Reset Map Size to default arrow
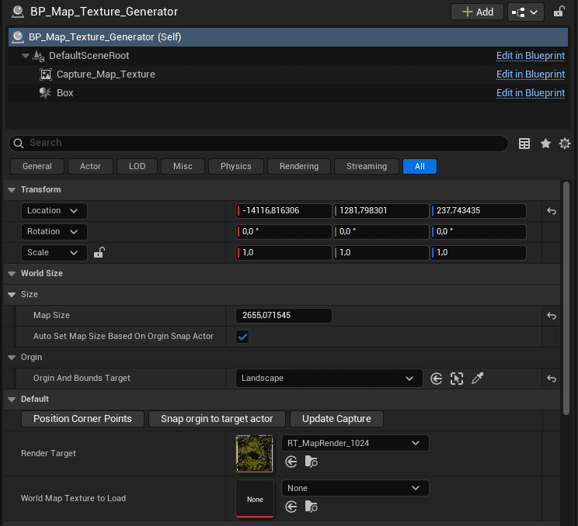The width and height of the screenshot is (578, 526). click(x=552, y=316)
